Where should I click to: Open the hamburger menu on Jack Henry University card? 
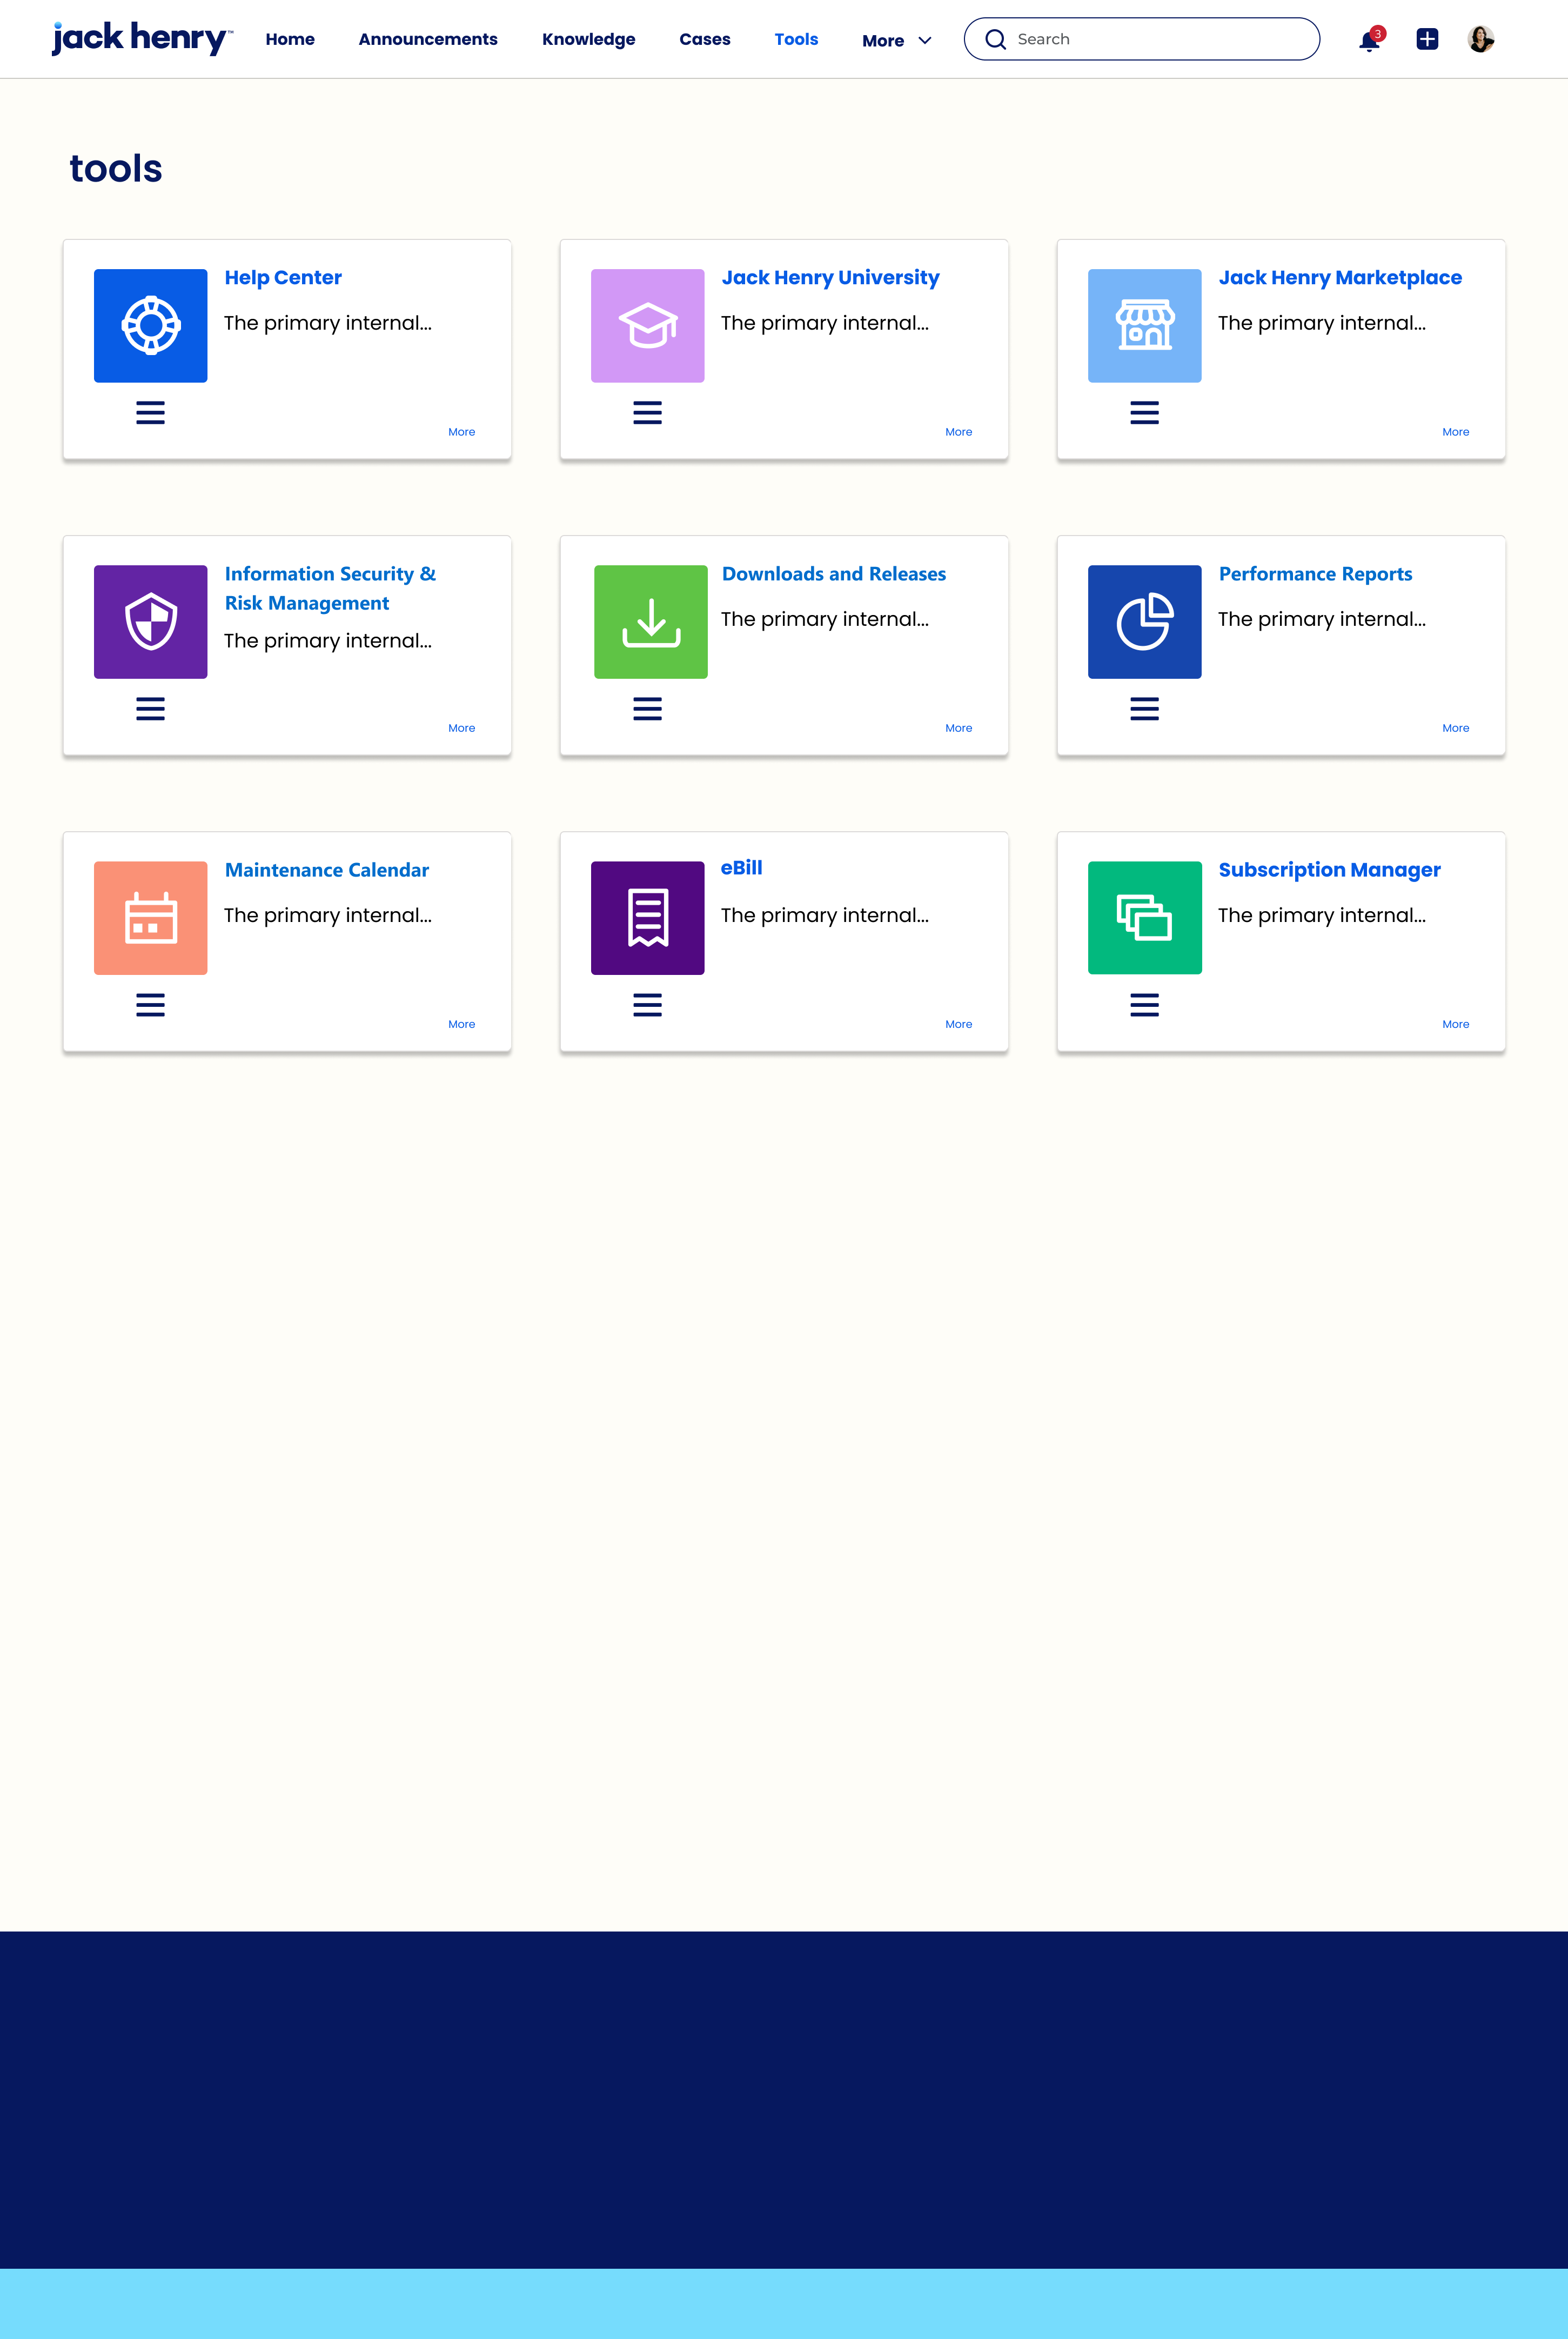pyautogui.click(x=647, y=413)
